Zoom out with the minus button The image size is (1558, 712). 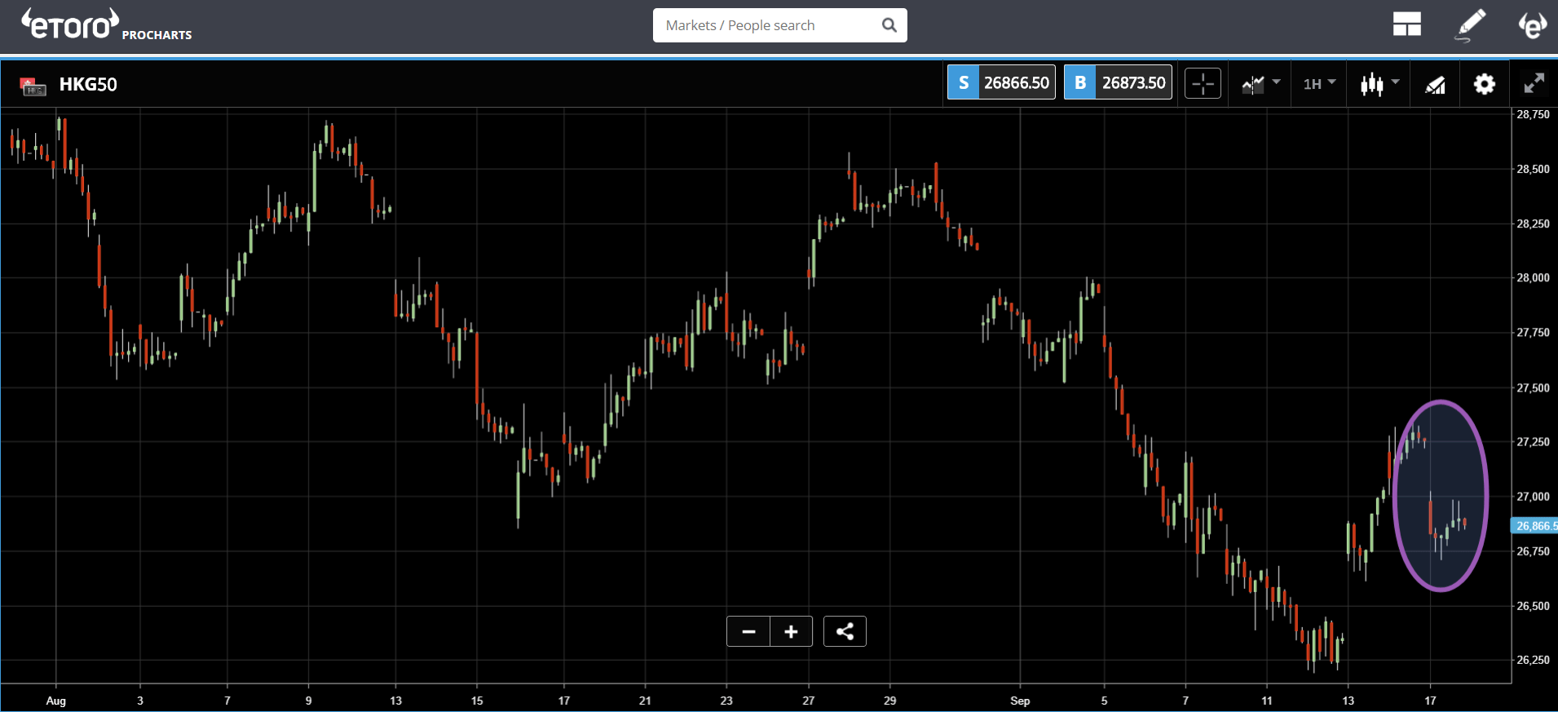[x=748, y=631]
